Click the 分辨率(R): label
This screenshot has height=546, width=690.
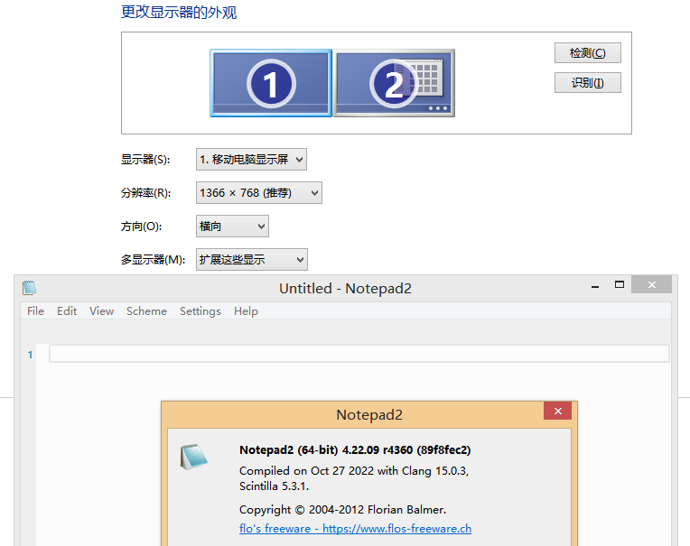(x=145, y=193)
